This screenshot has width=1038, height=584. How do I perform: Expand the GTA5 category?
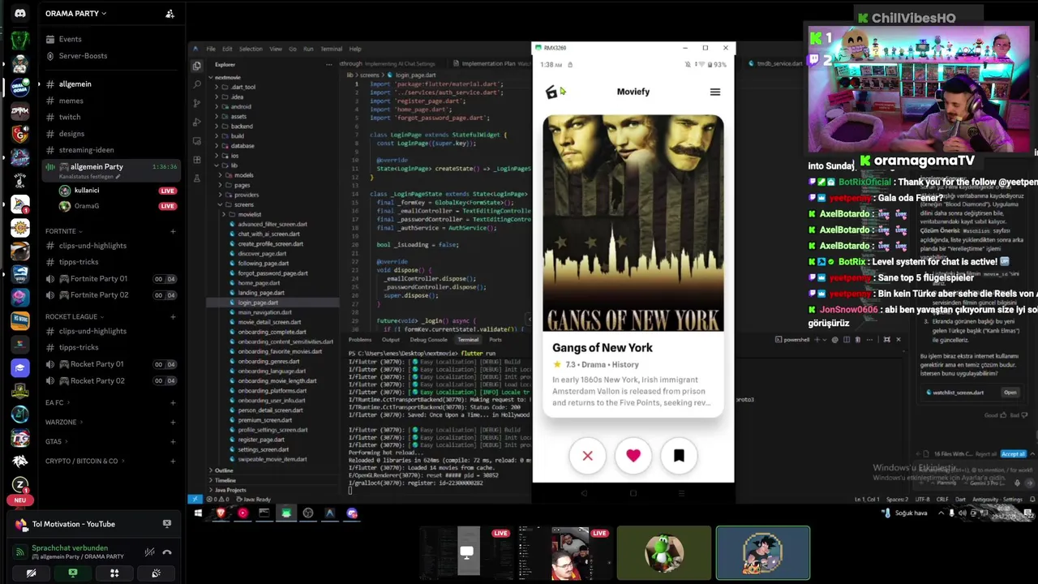tap(56, 442)
